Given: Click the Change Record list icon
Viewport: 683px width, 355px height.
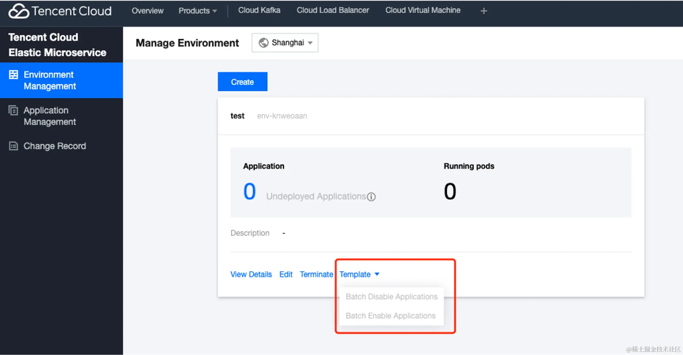Looking at the screenshot, I should tap(13, 146).
